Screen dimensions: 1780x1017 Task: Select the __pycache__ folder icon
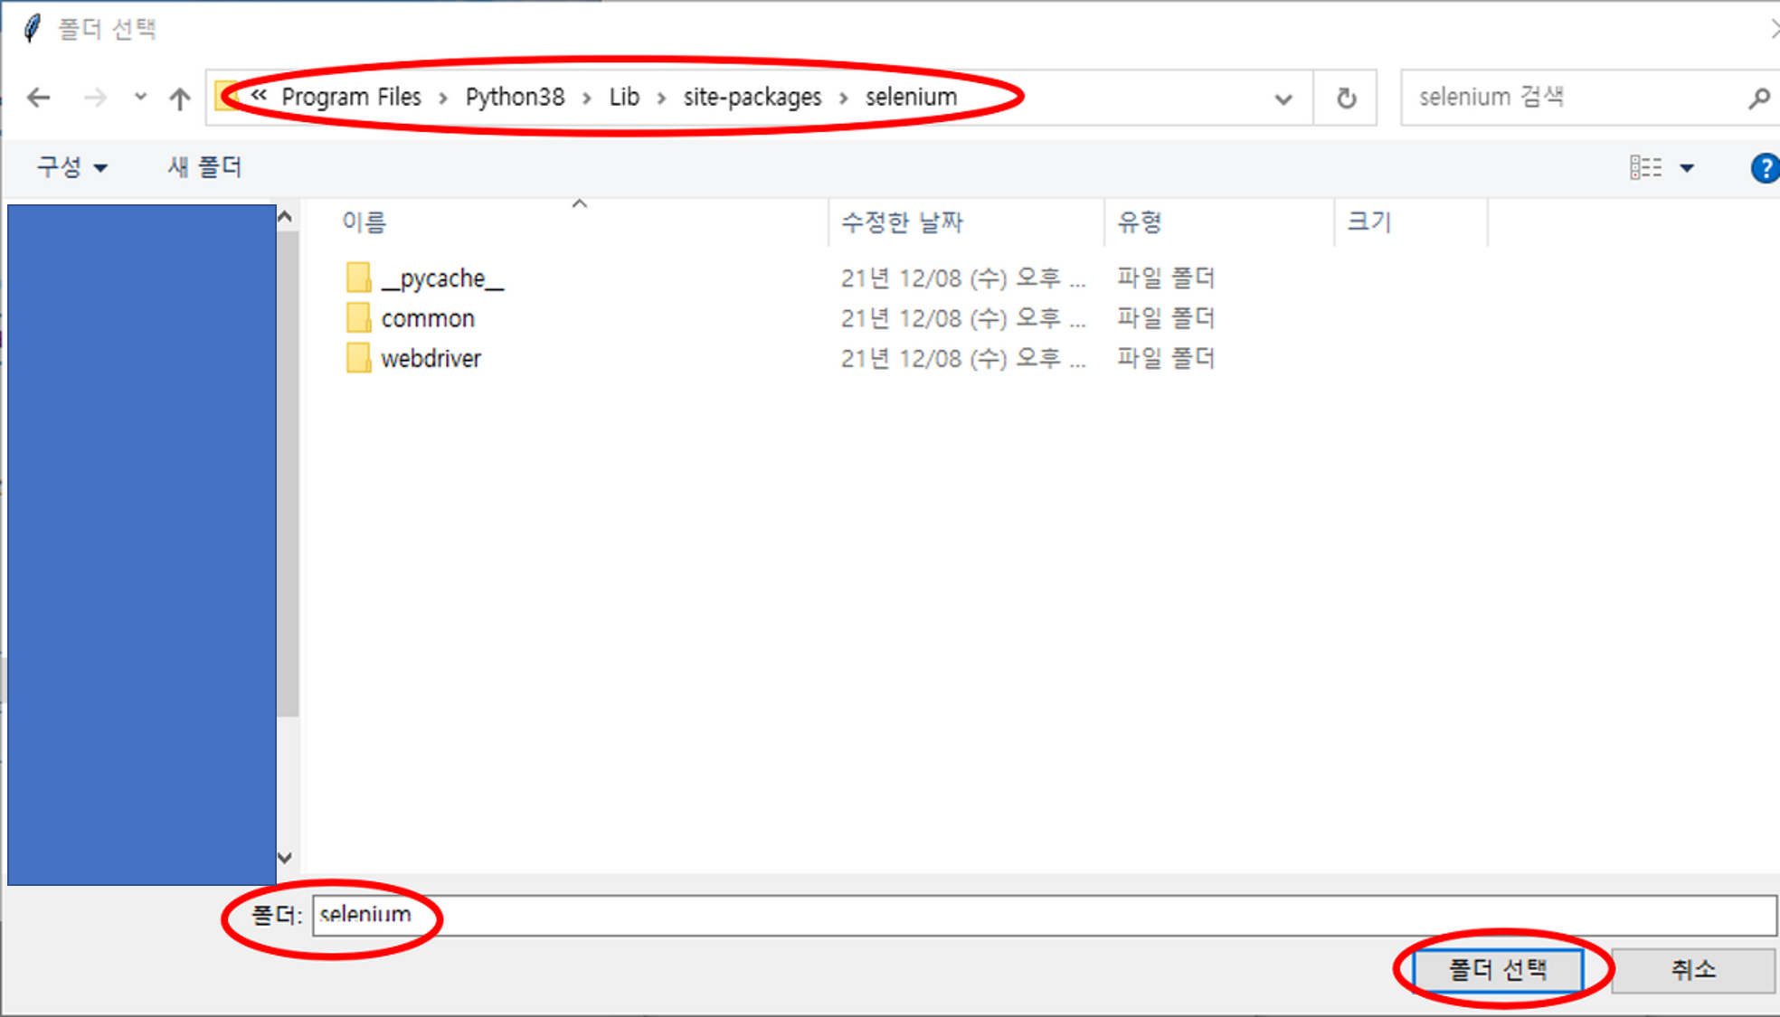point(358,278)
